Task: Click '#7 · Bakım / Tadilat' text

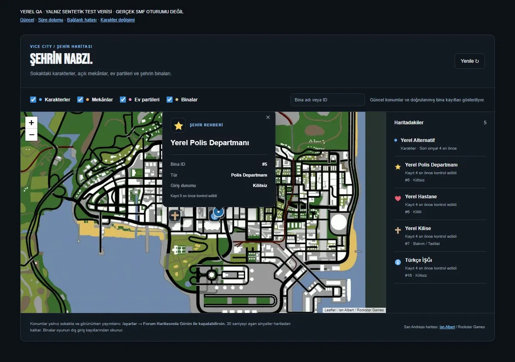Action: (x=422, y=244)
